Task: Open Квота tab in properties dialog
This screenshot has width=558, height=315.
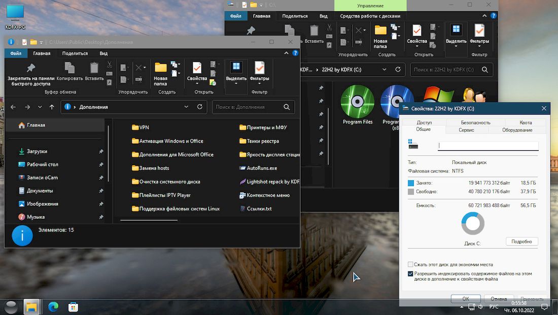Action: pos(526,122)
